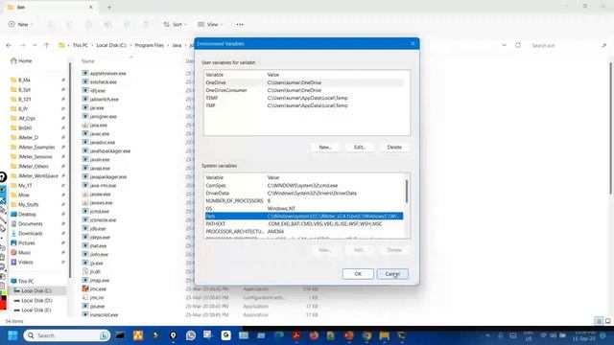Viewport: 614px width, 345px height.
Task: Select This PC in the navigation pane
Action: coord(26,281)
